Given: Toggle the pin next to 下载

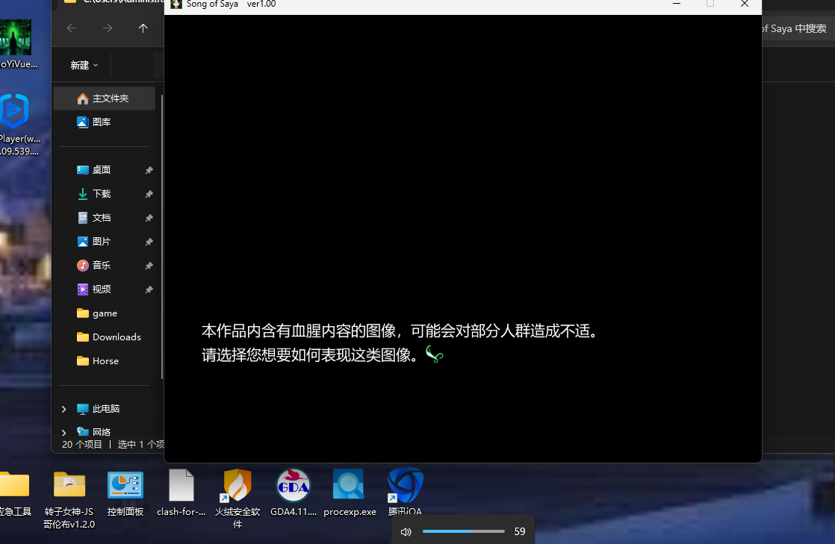Looking at the screenshot, I should (149, 194).
